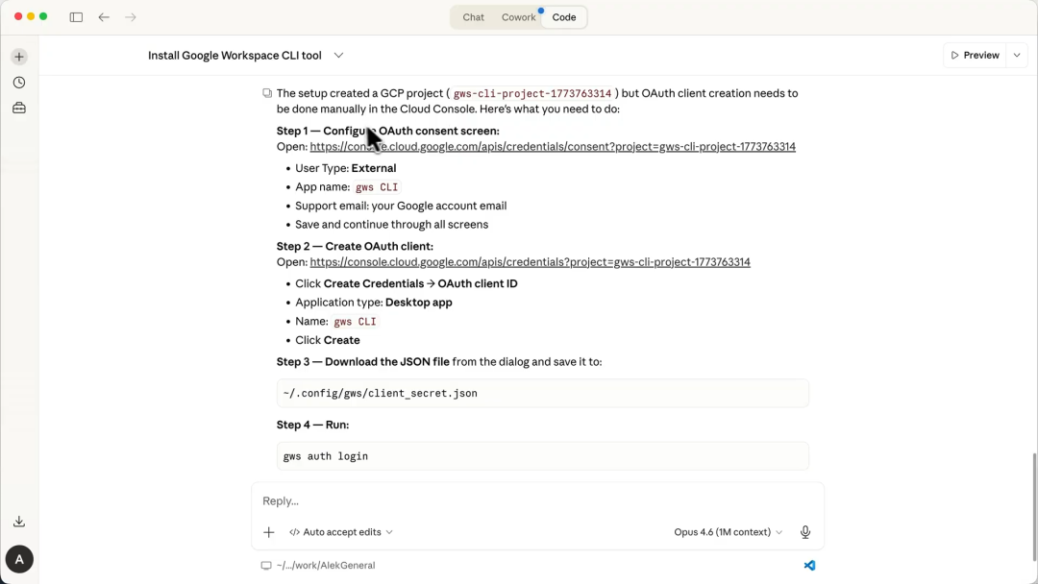Click the conversation vertical scrollbar
This screenshot has height=584, width=1038.
[x=1033, y=506]
